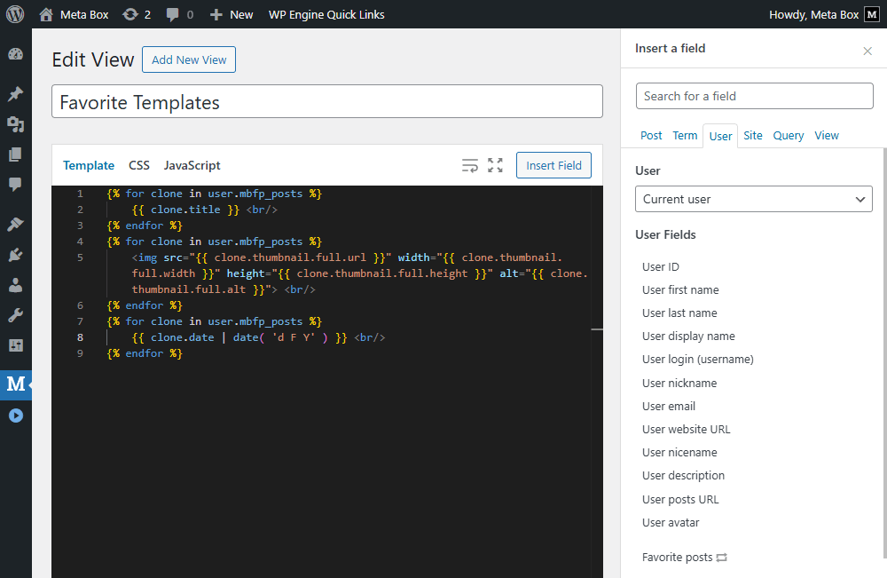Switch to the Site tab
The height and width of the screenshot is (578, 887).
click(752, 135)
